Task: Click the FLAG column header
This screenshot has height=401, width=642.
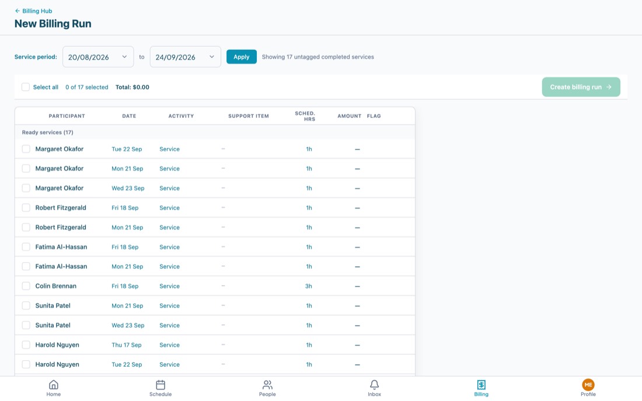Action: (x=374, y=116)
